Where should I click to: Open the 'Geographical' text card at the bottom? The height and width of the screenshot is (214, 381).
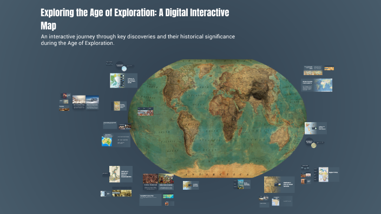click(150, 200)
